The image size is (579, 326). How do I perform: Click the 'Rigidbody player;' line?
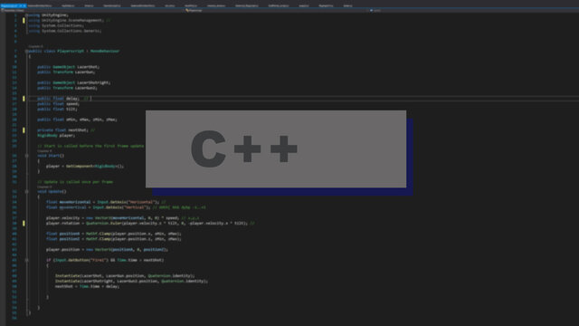pyautogui.click(x=56, y=135)
